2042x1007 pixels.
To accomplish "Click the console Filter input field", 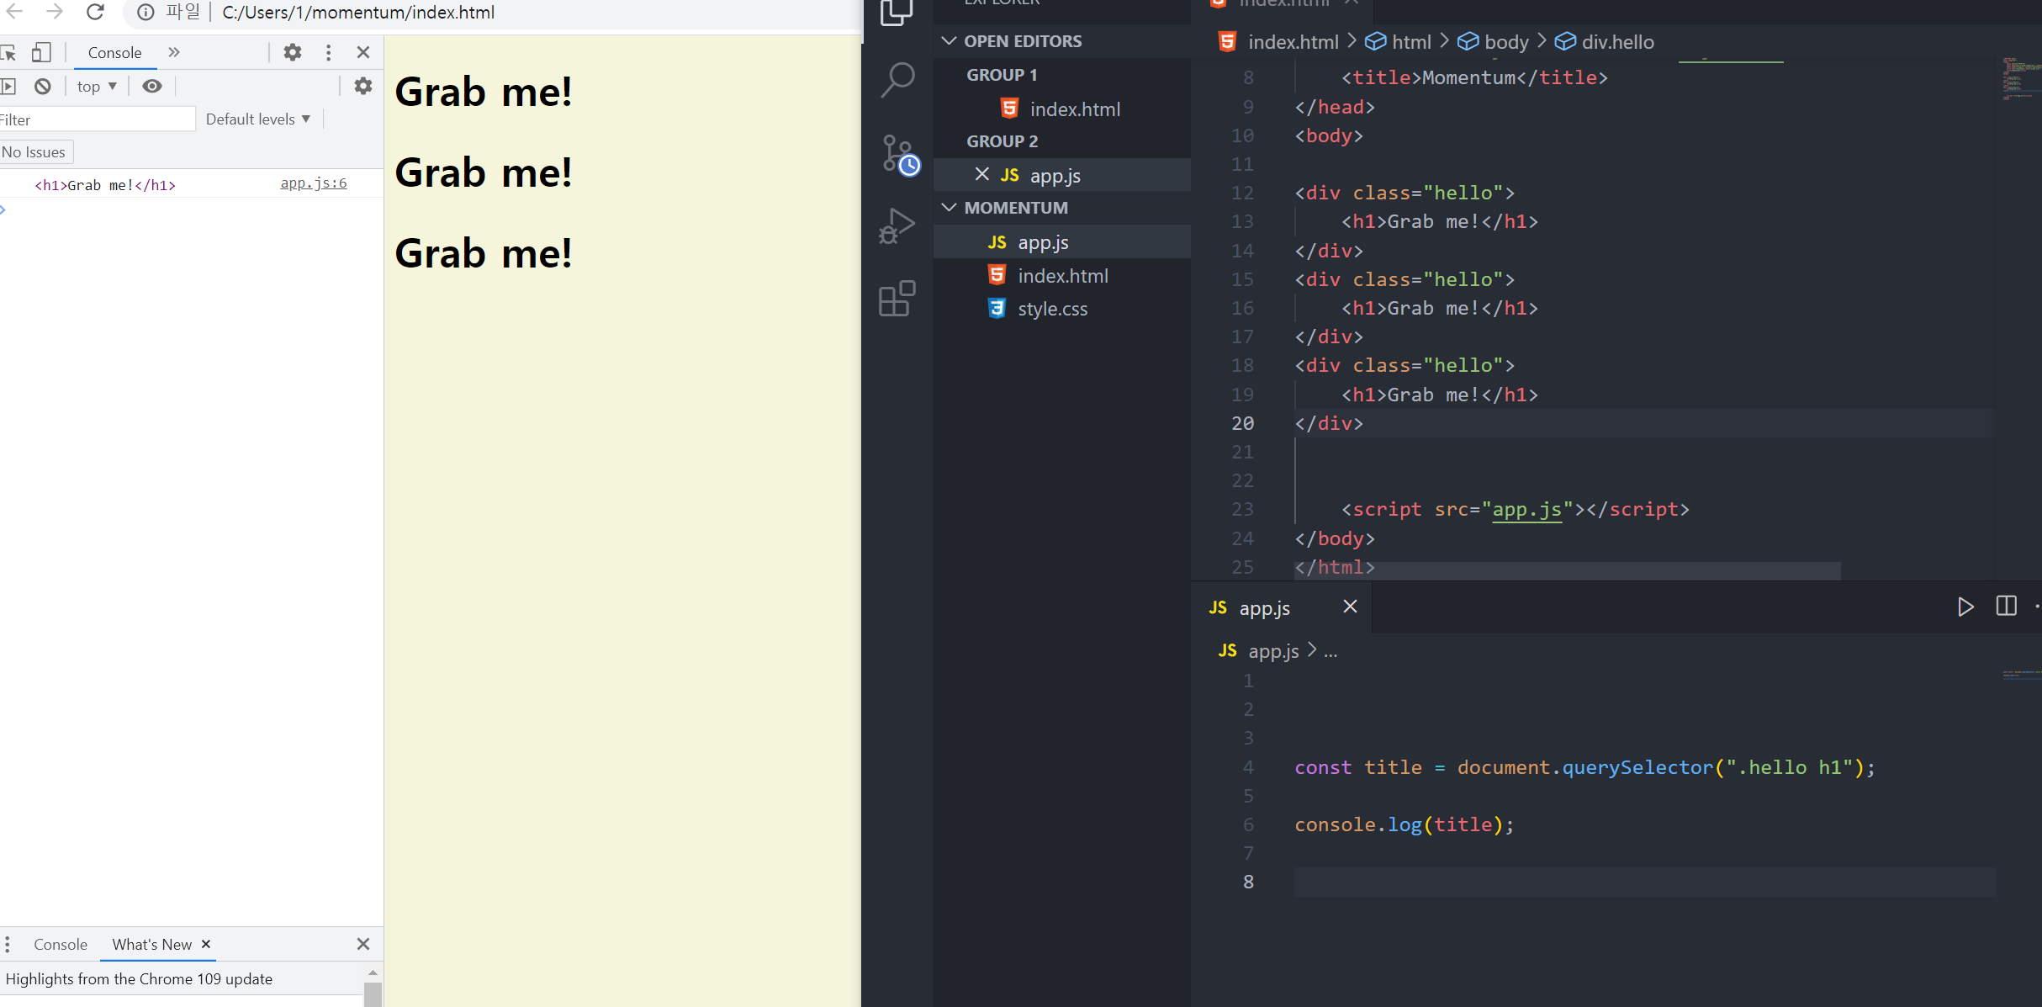I will 97,119.
